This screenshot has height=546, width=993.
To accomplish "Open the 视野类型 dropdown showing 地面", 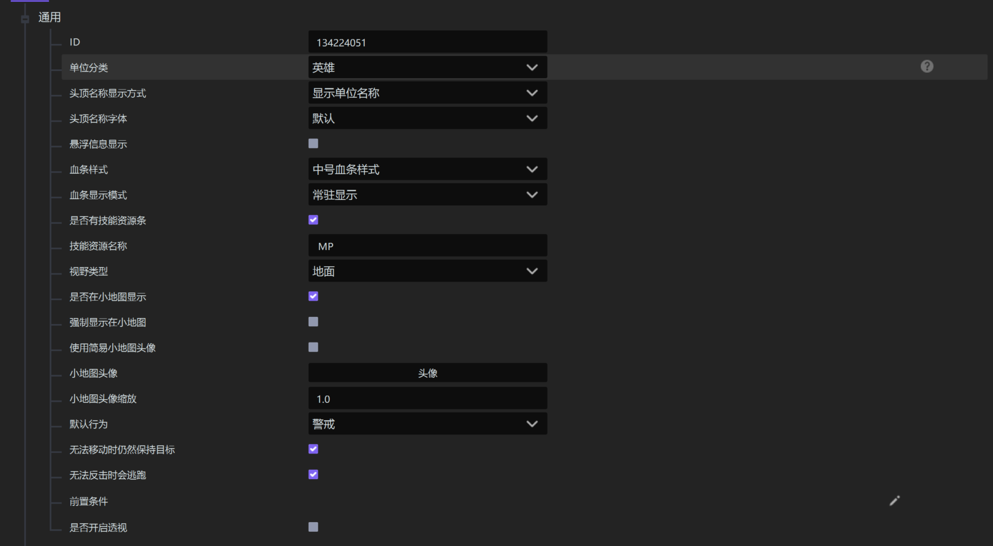I will pyautogui.click(x=428, y=271).
